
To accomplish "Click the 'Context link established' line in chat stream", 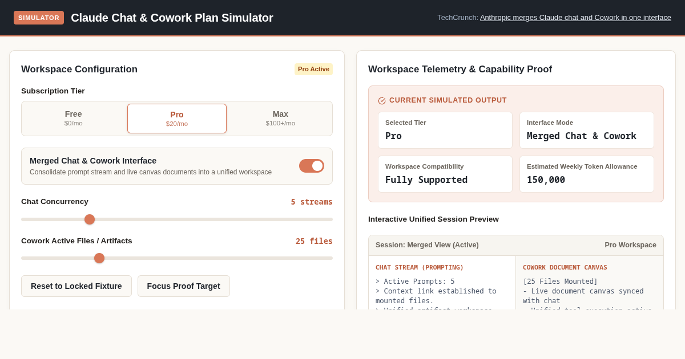I will click(436, 296).
